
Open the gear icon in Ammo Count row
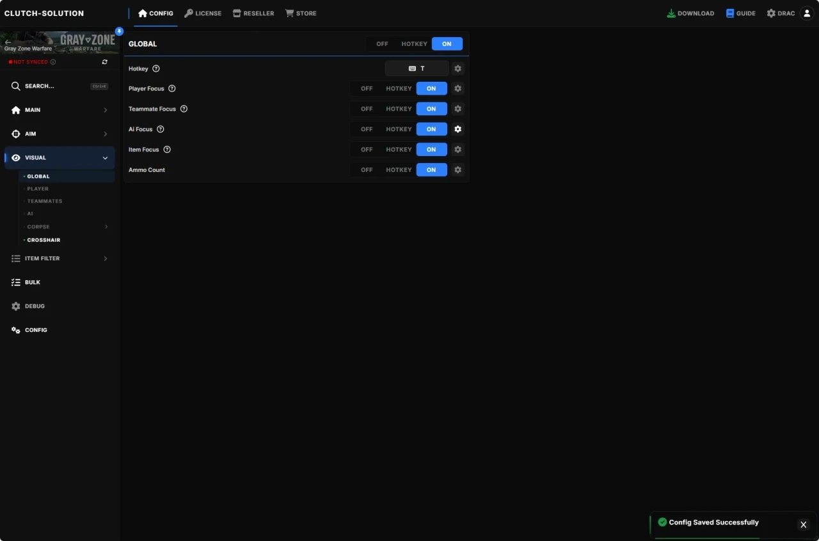tap(457, 170)
